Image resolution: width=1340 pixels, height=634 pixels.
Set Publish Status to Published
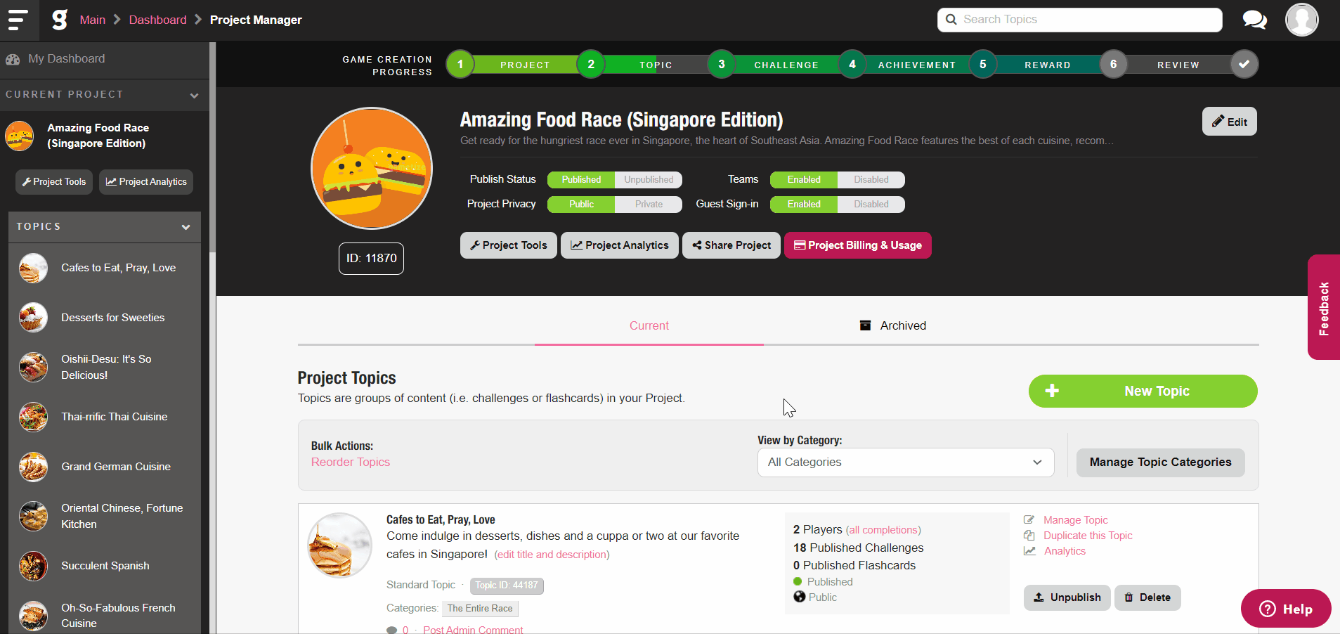581,180
